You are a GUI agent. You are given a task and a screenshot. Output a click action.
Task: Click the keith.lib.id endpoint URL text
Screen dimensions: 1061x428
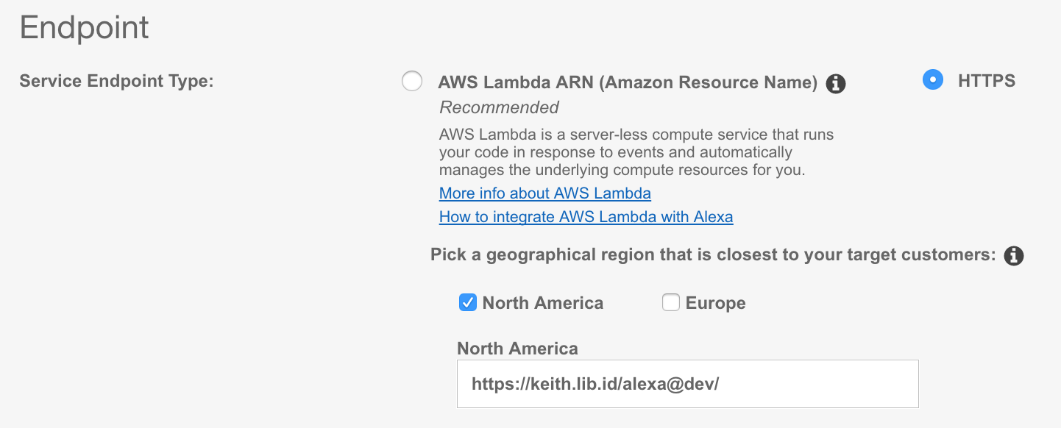point(595,383)
